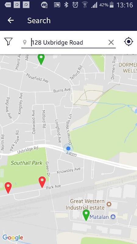Select the green pin near Masefield Ave
137x244 pixels.
(41, 59)
